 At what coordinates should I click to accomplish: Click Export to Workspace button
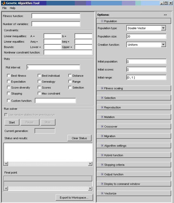click(x=74, y=198)
